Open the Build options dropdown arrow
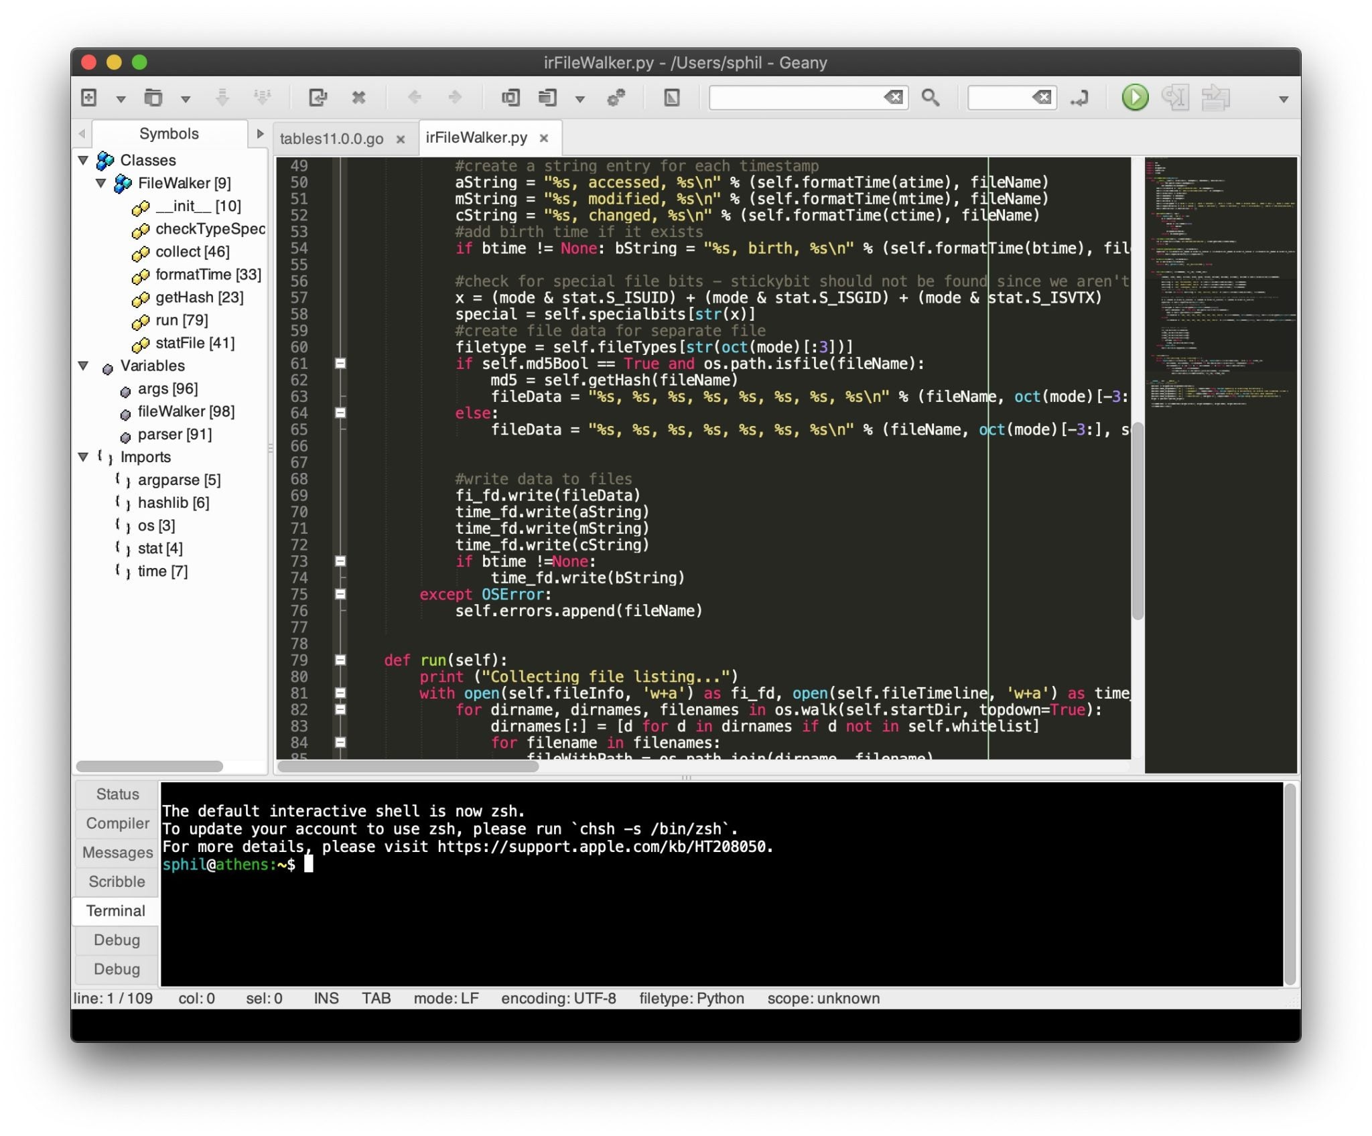The image size is (1372, 1136). 580,98
